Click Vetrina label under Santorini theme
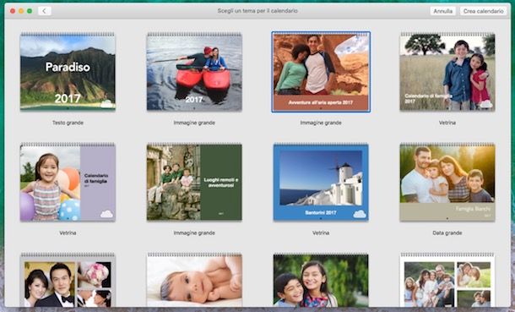Screen dimensions: 515x312 [321, 233]
